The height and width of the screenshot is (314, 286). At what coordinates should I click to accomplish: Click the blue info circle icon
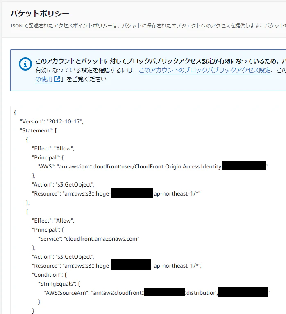tap(25, 64)
